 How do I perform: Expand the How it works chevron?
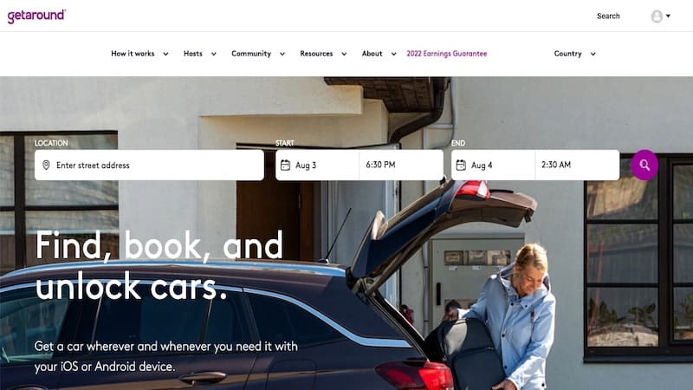coord(165,54)
